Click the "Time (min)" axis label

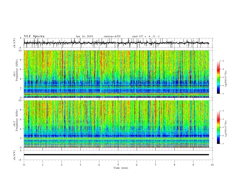click(121, 168)
